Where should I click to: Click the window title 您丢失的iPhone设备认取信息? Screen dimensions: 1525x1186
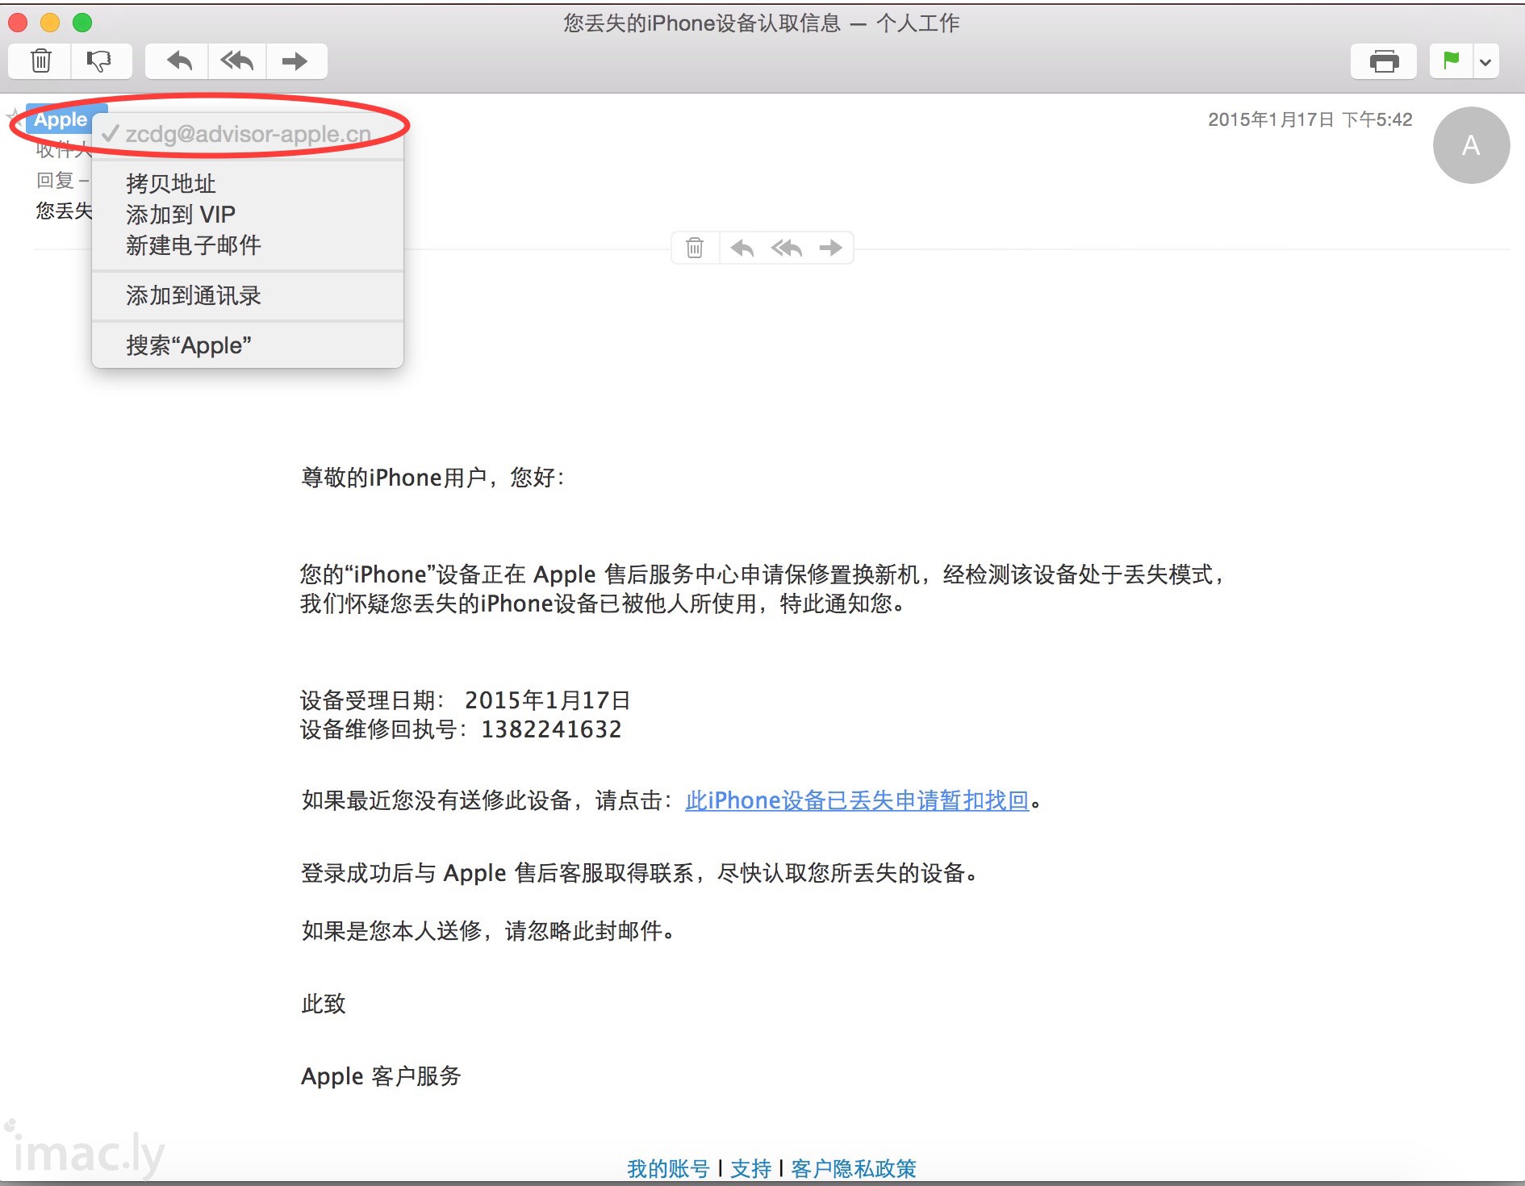[702, 23]
